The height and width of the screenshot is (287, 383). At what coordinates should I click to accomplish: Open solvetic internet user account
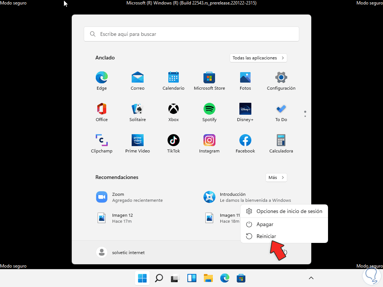[121, 253]
